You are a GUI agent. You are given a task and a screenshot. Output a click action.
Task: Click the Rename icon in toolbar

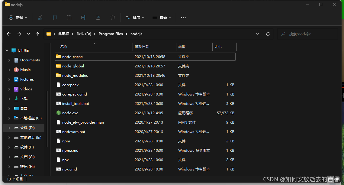[84, 18]
